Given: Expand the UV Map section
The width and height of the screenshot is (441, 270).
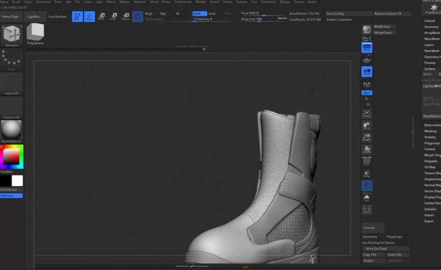Looking at the screenshot, I should click(430, 167).
